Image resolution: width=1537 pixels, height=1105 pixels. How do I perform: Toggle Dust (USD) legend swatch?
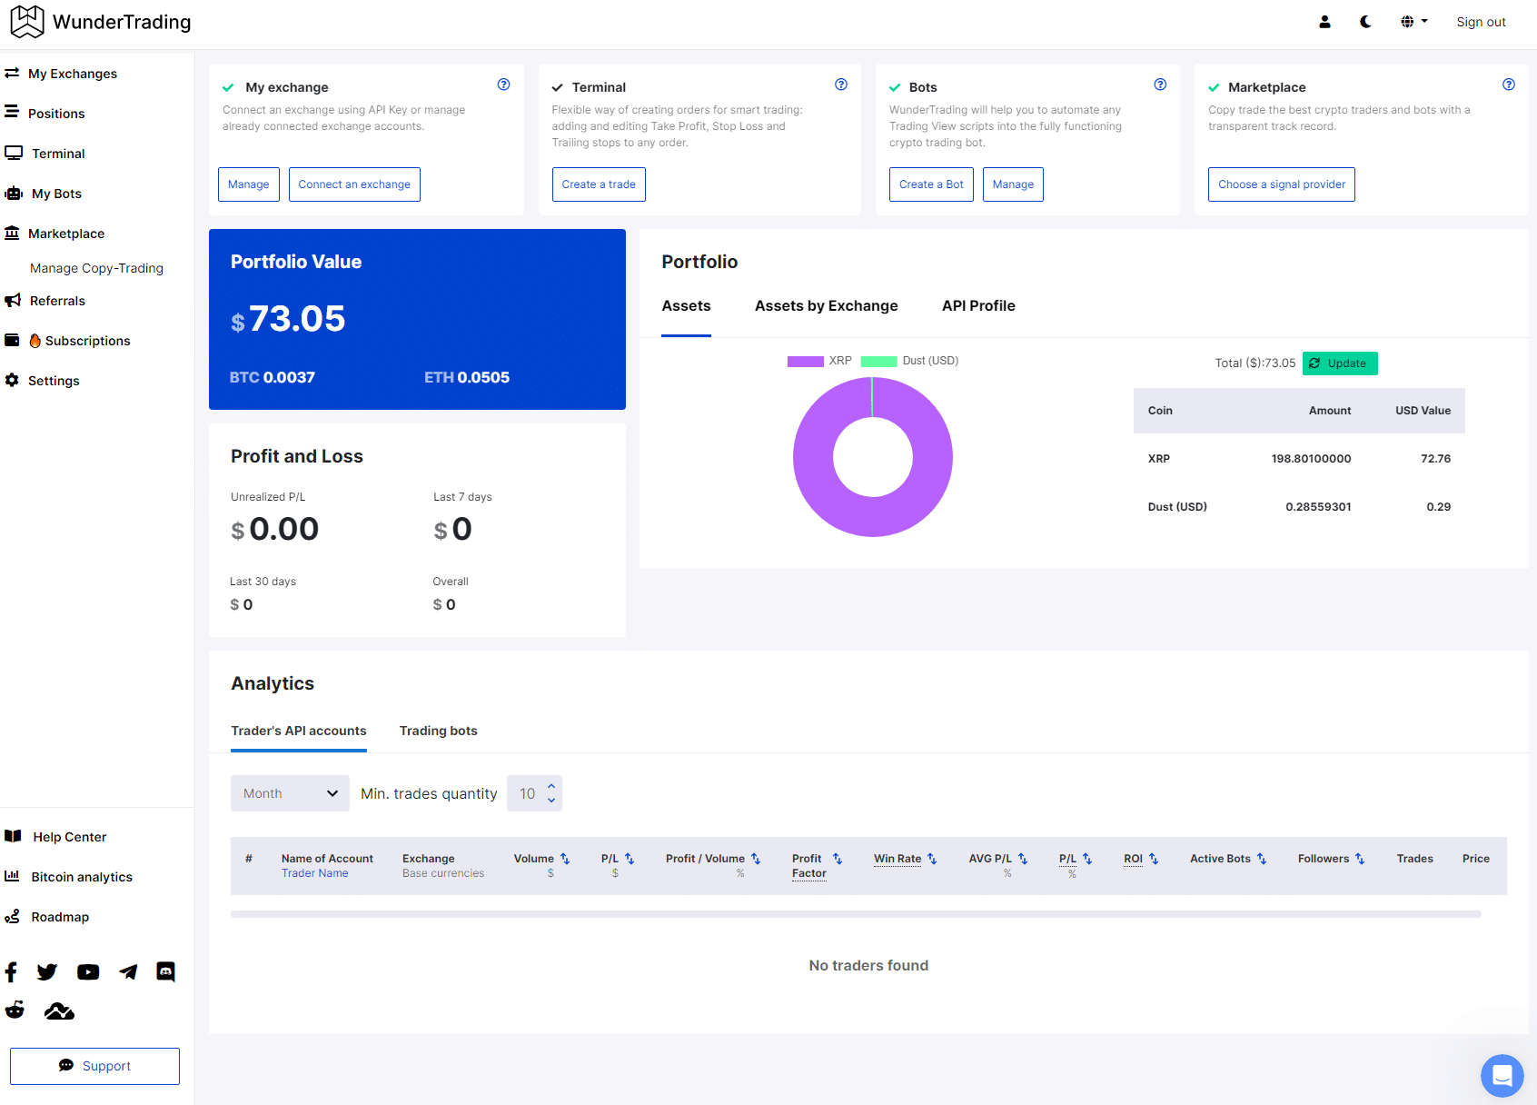879,361
